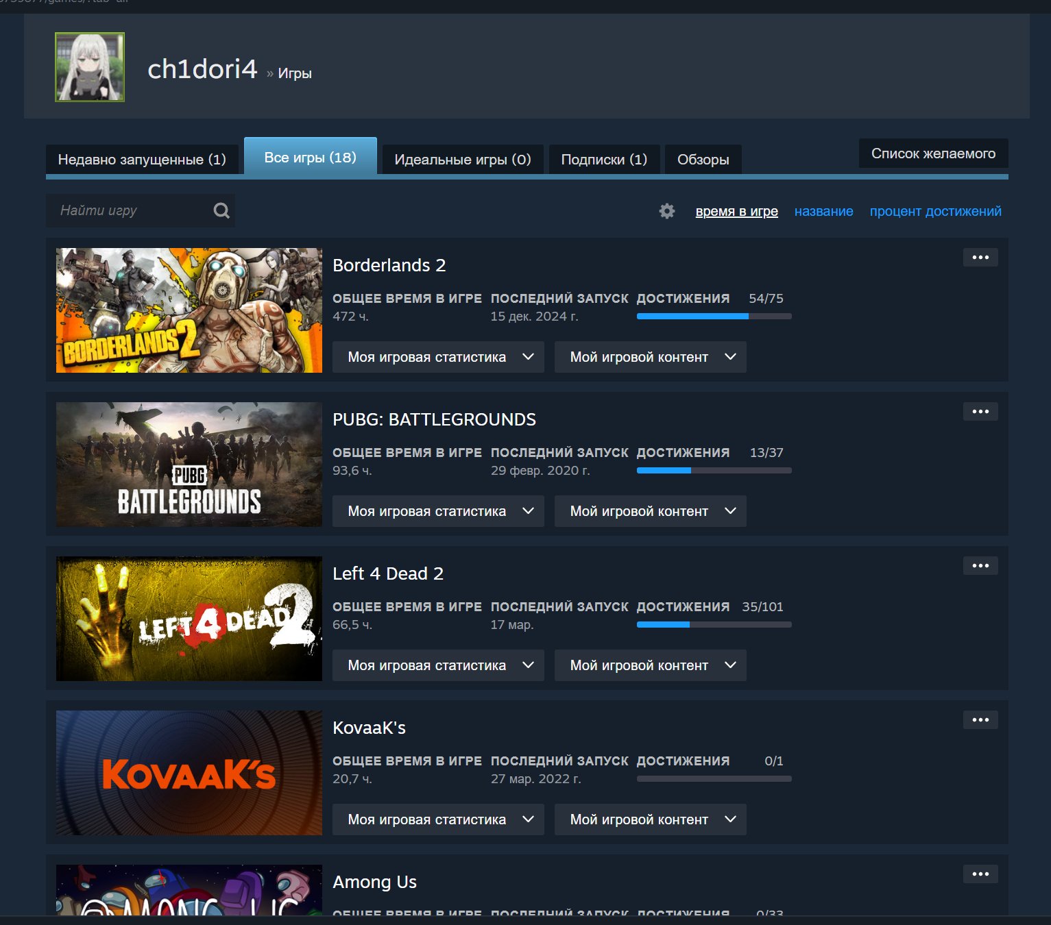This screenshot has width=1051, height=925.
Task: Expand PUBG 'Мой игровой контент' dropdown
Action: click(x=650, y=511)
